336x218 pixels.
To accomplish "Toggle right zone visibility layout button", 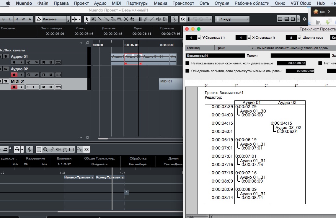I will click(293, 19).
